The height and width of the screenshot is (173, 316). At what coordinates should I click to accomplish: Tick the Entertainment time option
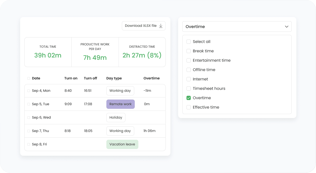click(x=189, y=60)
